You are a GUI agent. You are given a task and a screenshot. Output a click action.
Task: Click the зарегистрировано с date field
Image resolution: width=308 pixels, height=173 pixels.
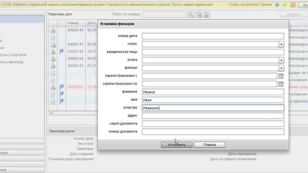209,76
